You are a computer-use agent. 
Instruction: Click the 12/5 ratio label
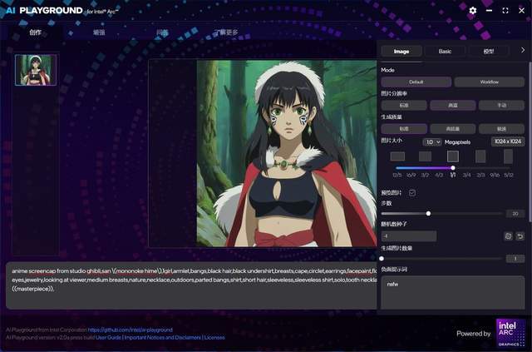click(x=397, y=175)
